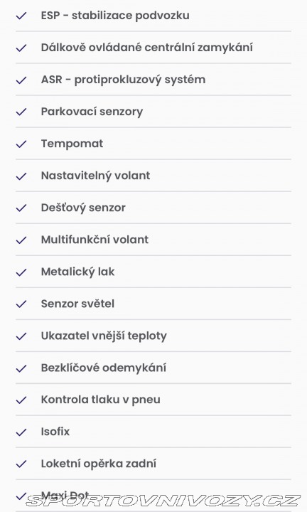The image size is (307, 512).
Task: Click the checkmark next to Dálkově ovládané centrální zamykání
Action: click(21, 48)
